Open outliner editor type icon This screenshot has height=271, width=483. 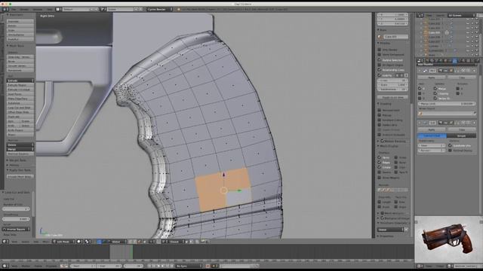[420, 15]
